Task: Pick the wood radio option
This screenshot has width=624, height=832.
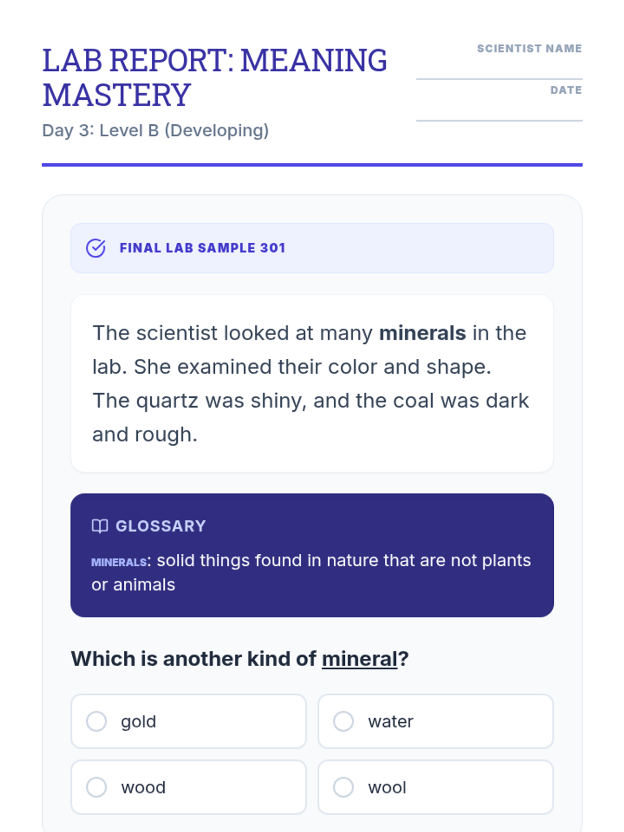Action: [97, 787]
